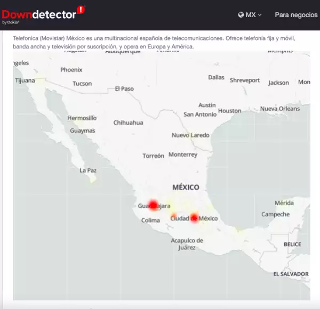Expand the MX country chevron
Image resolution: width=320 pixels, height=309 pixels.
pyautogui.click(x=260, y=15)
